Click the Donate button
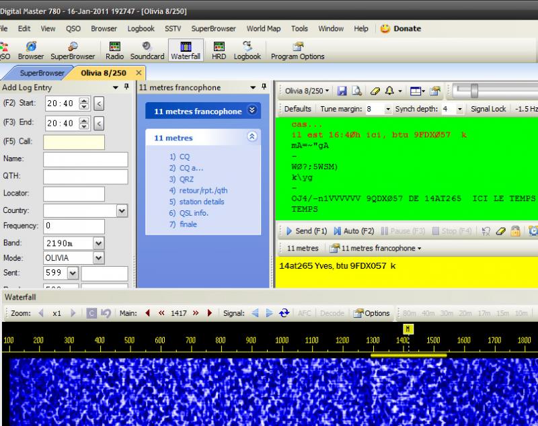538x426 pixels. (400, 29)
